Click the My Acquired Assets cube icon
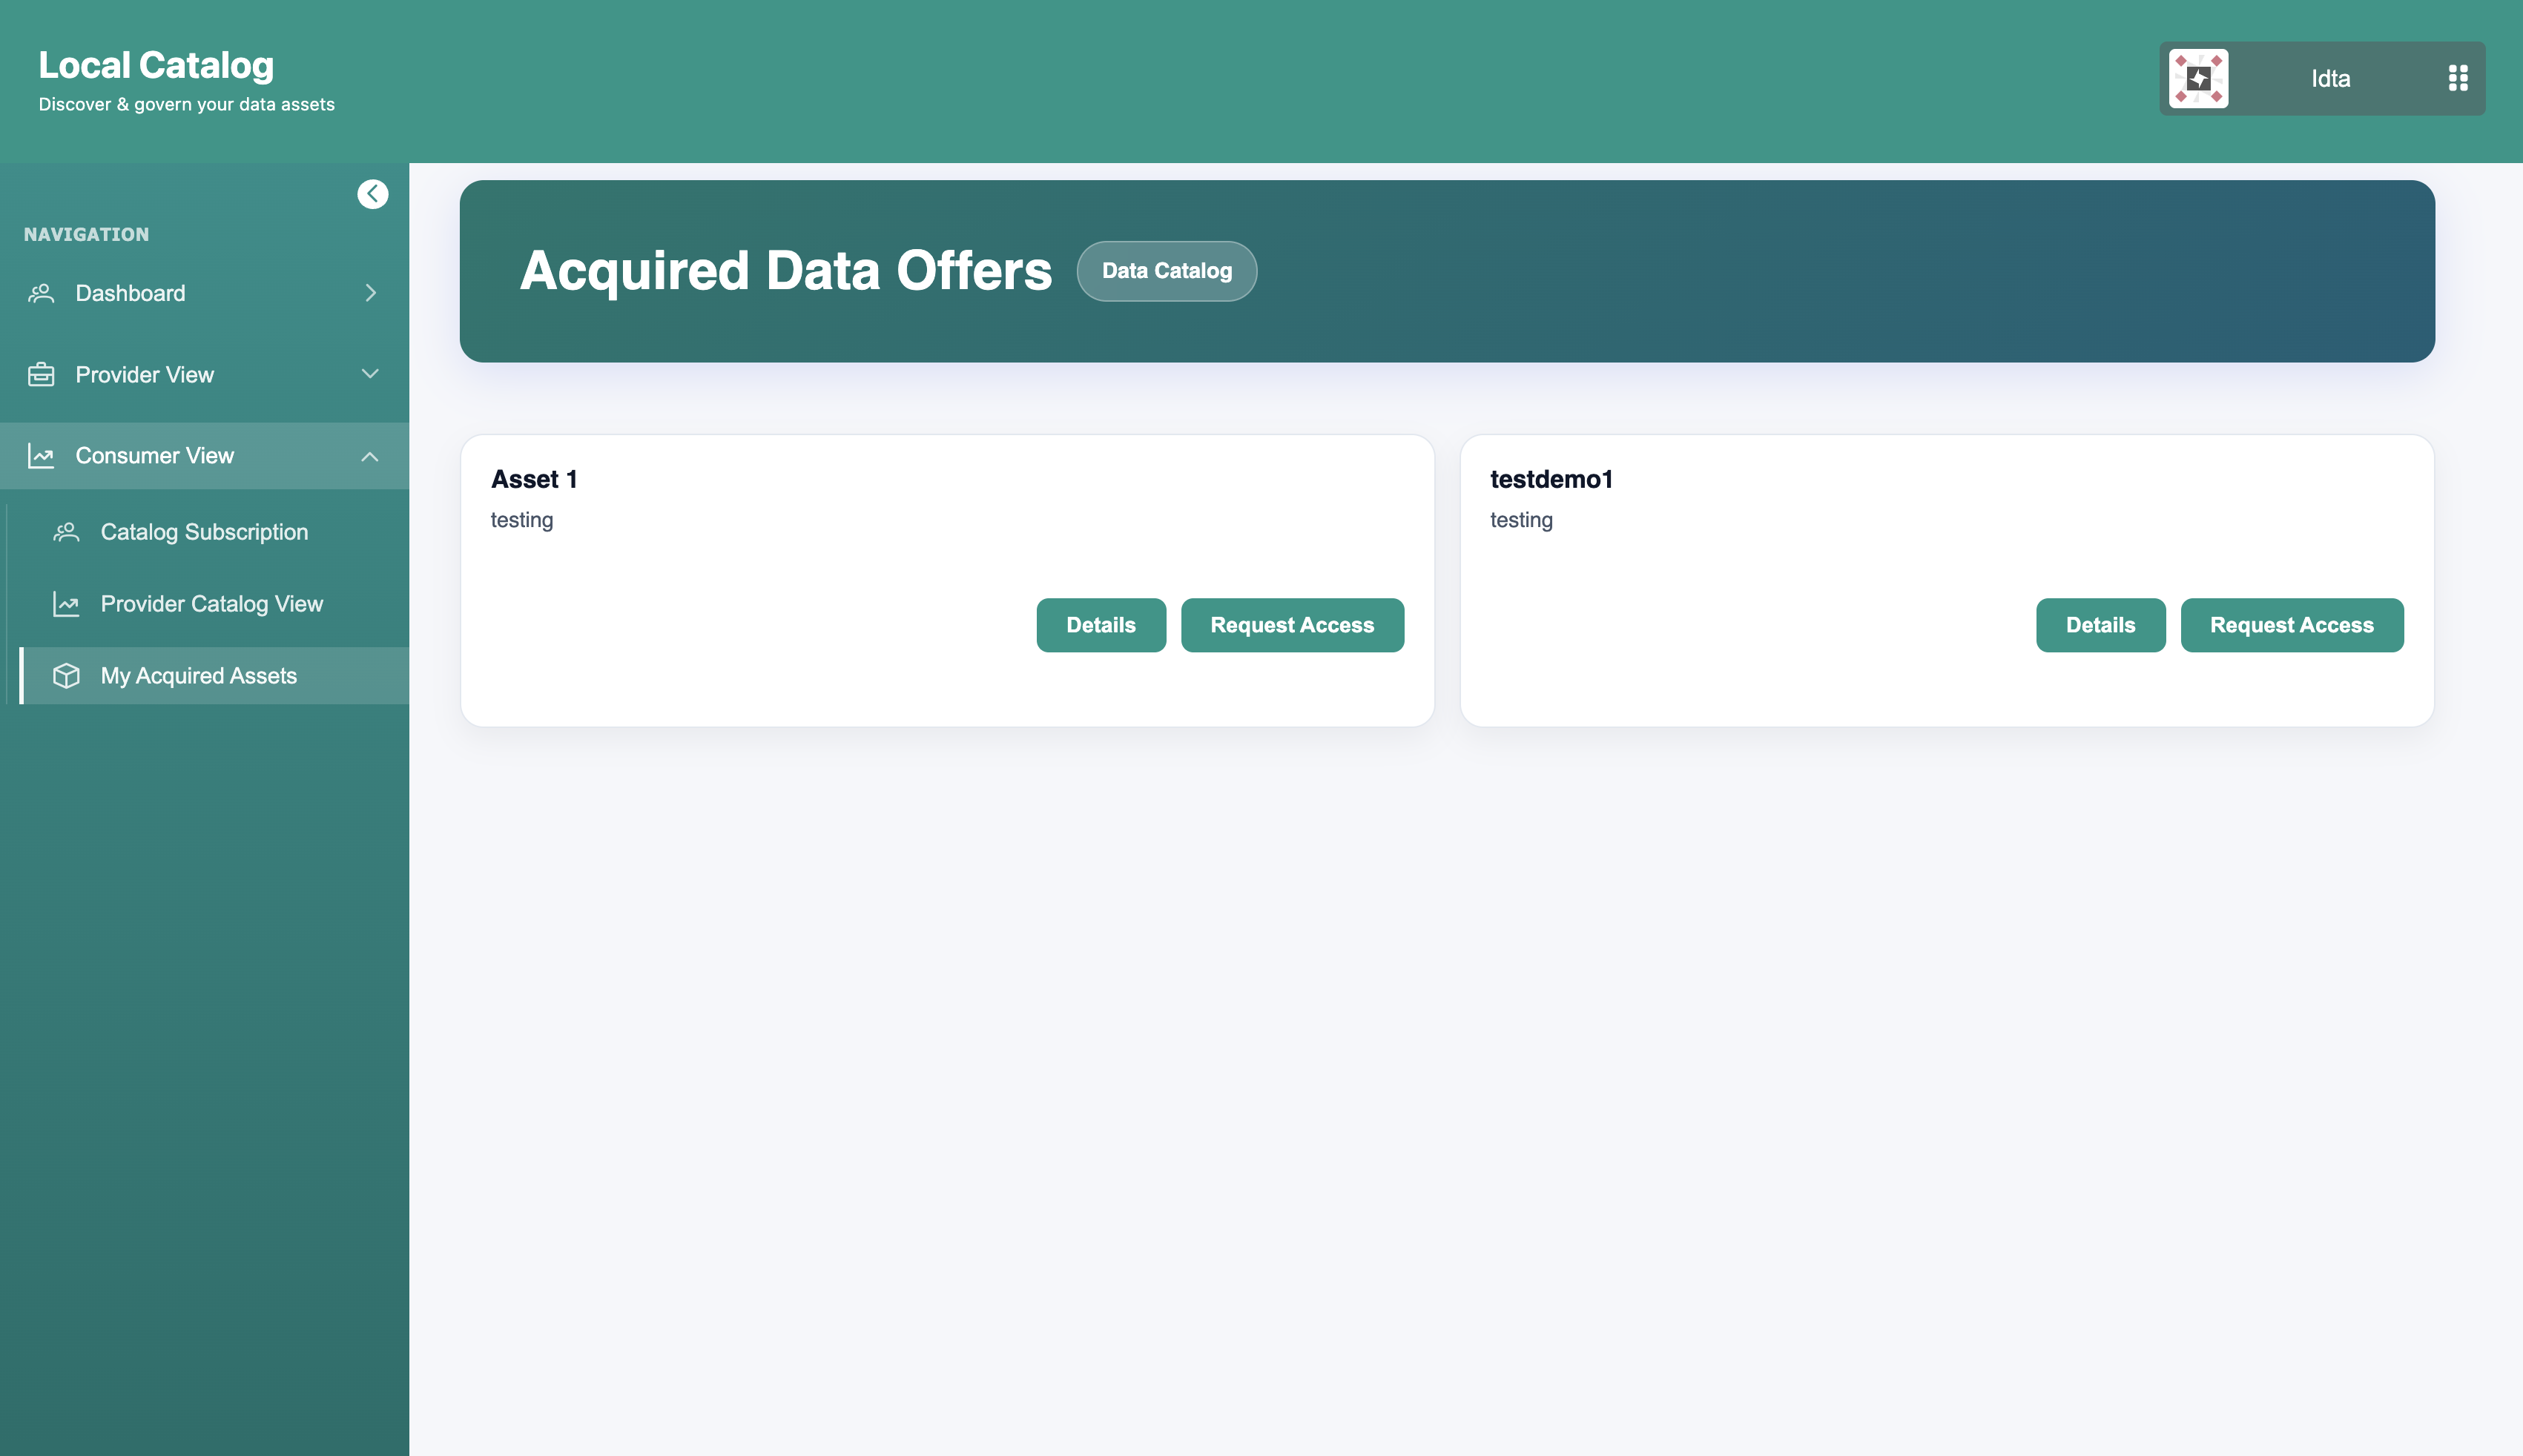The image size is (2523, 1456). (x=66, y=676)
